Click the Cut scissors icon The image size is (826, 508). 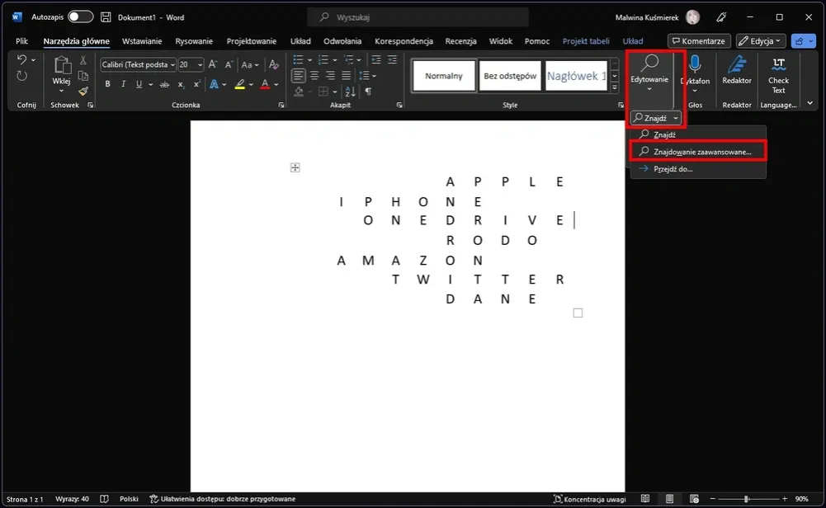pyautogui.click(x=83, y=60)
